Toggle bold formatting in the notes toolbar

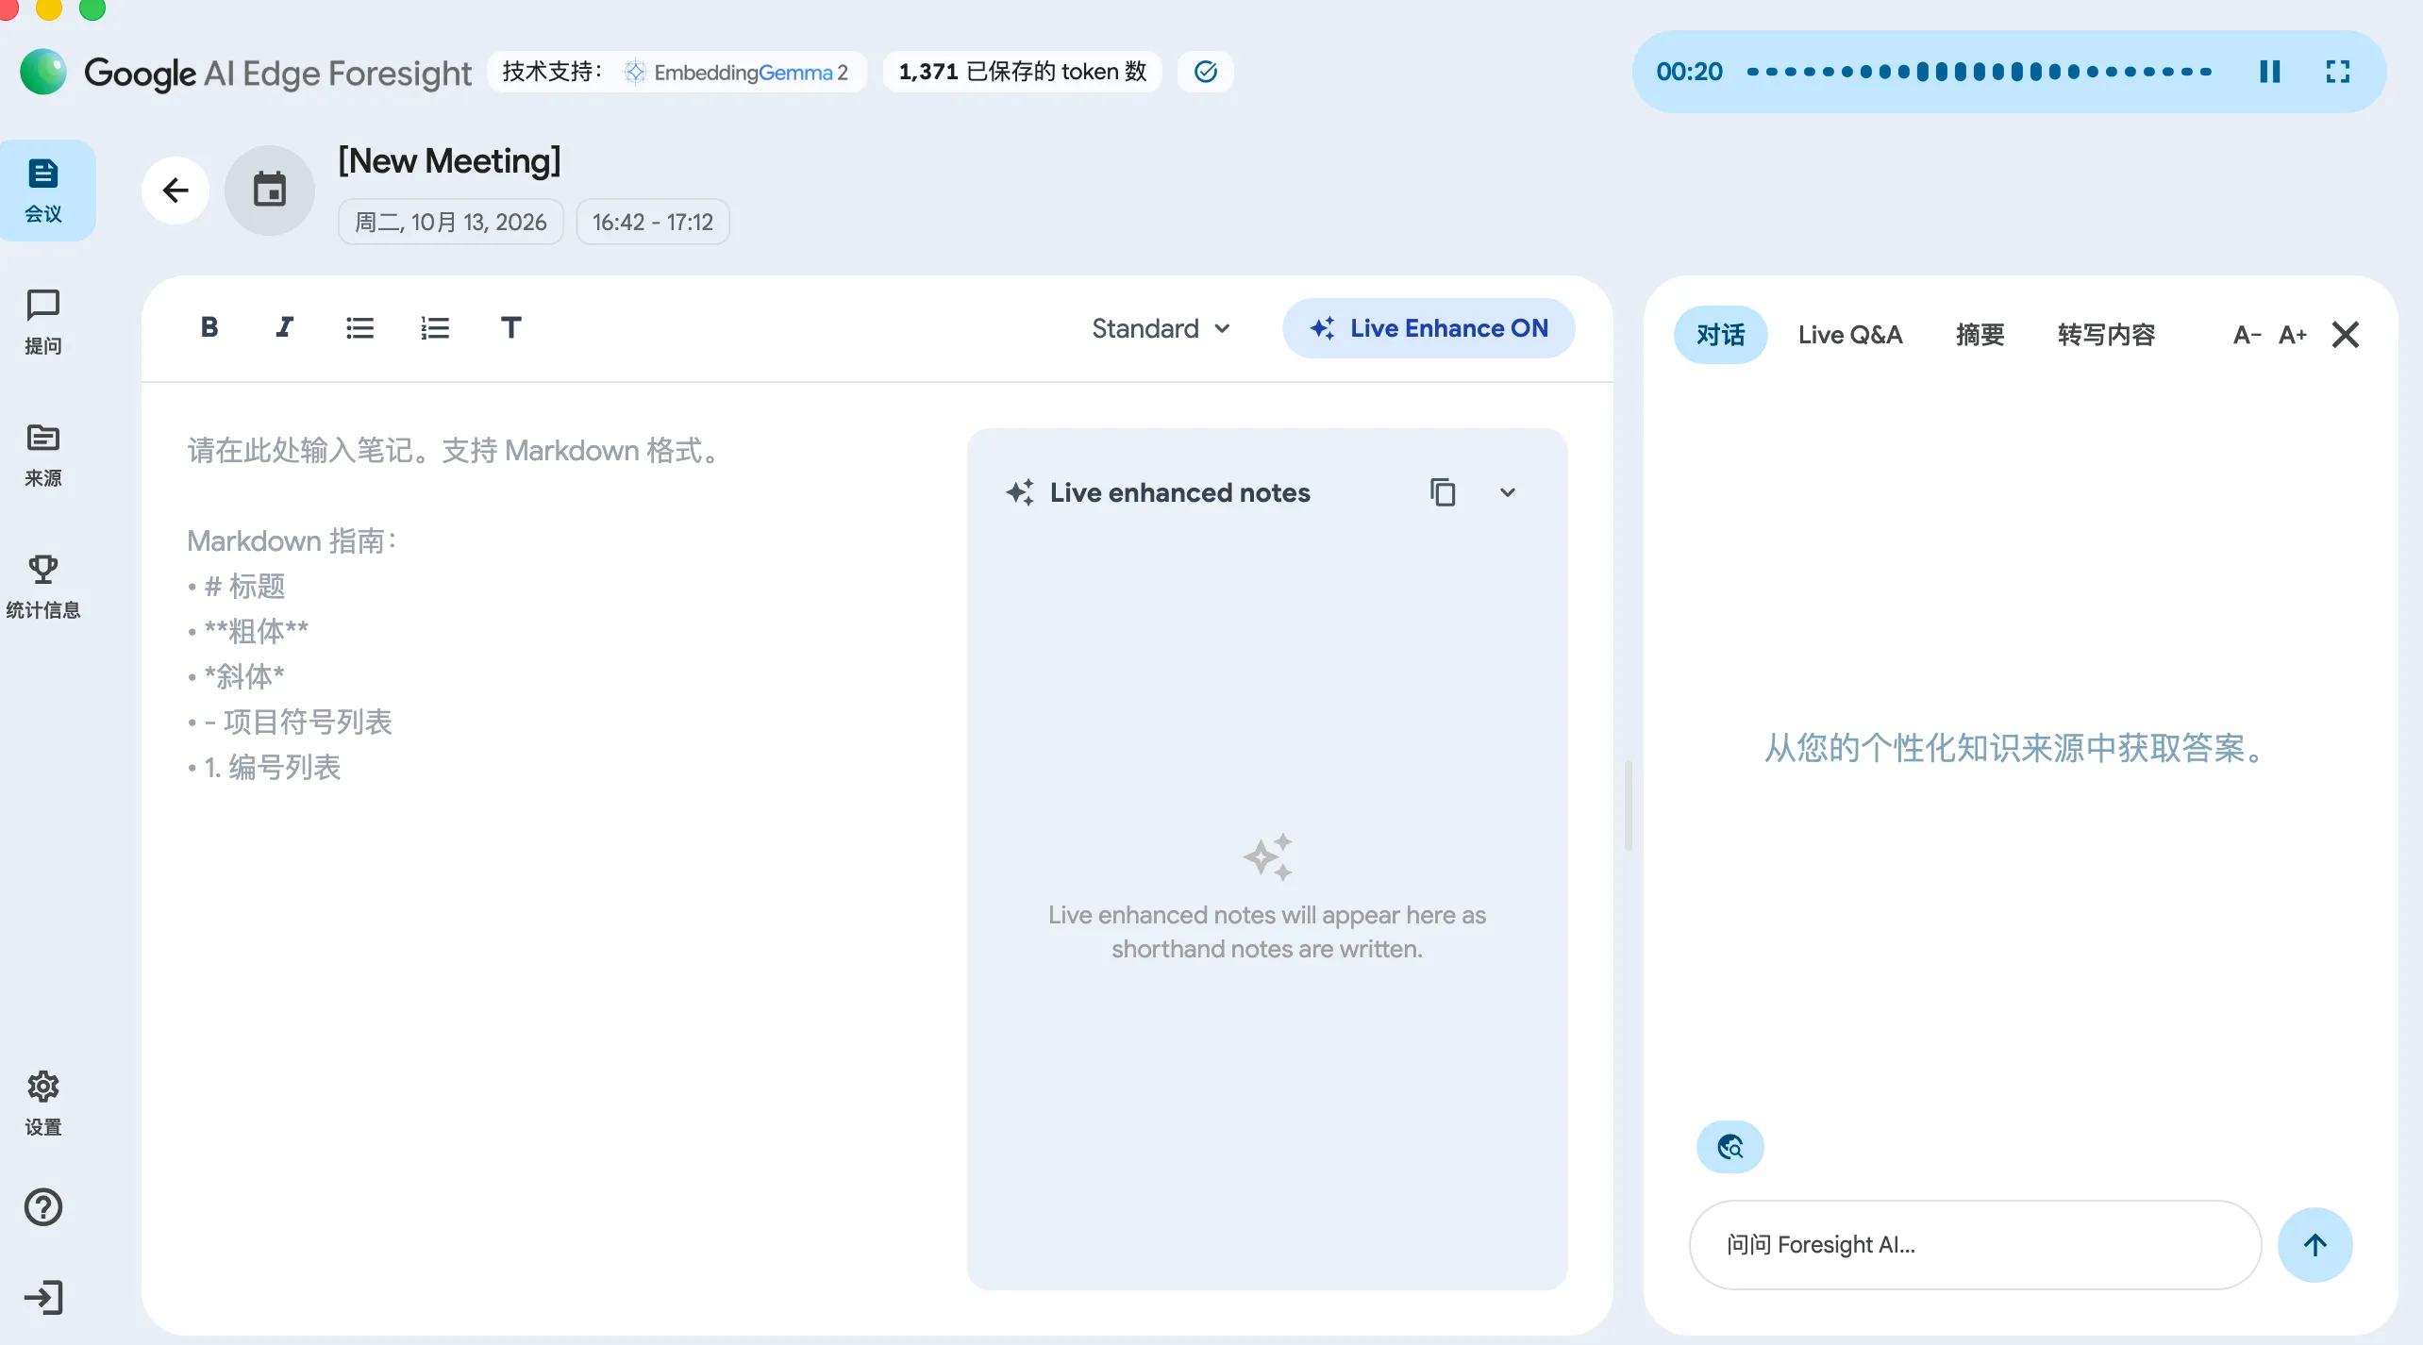209,327
